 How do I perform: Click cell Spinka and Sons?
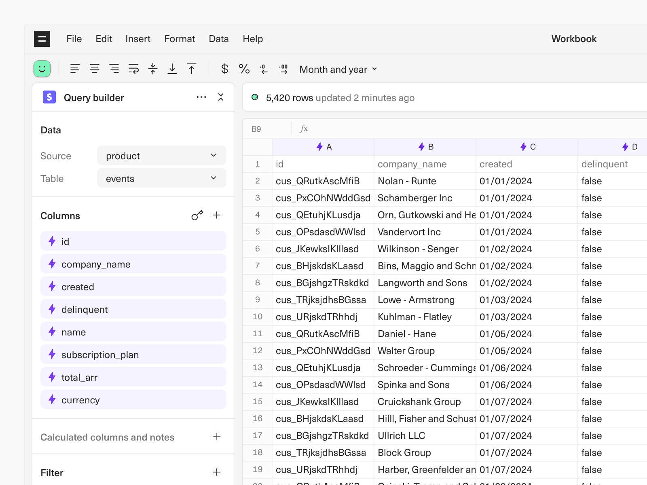tap(425, 384)
